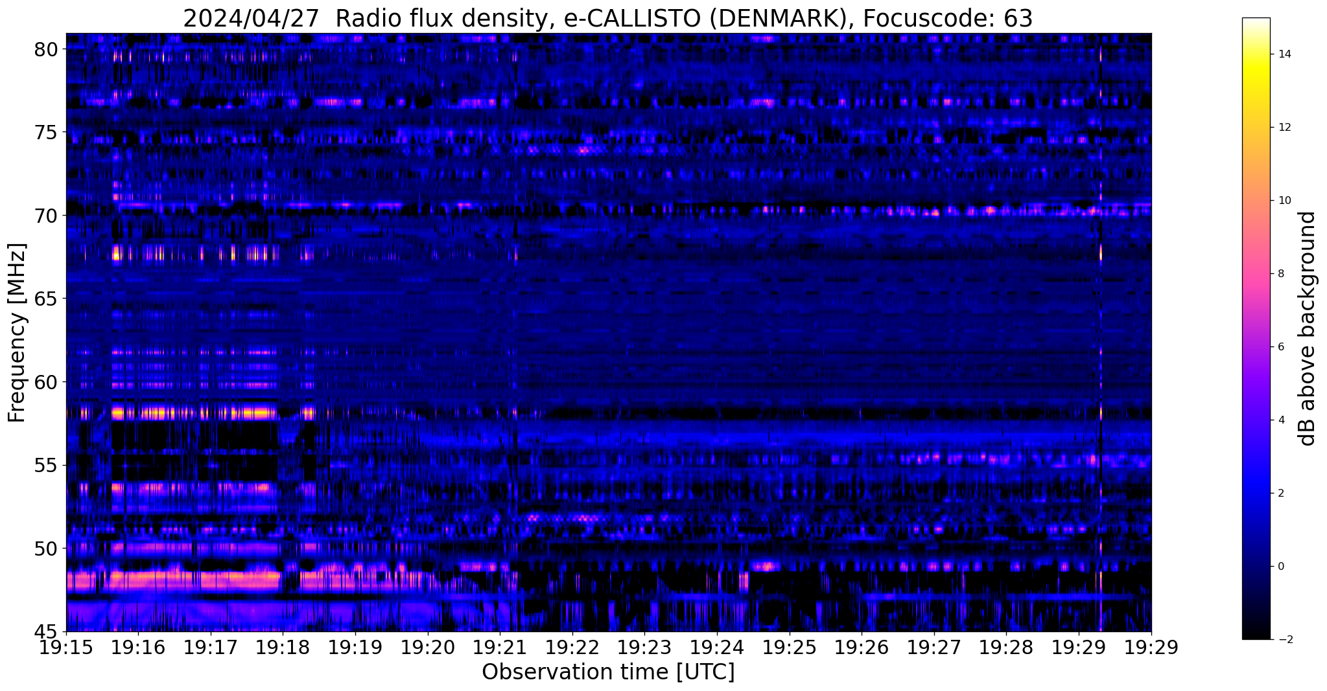The image size is (1327, 691).
Task: Select the 19:22 time tick label
Action: 572,647
